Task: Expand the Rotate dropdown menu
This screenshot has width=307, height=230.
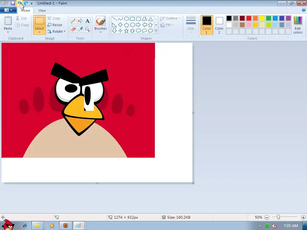Action: (57, 31)
